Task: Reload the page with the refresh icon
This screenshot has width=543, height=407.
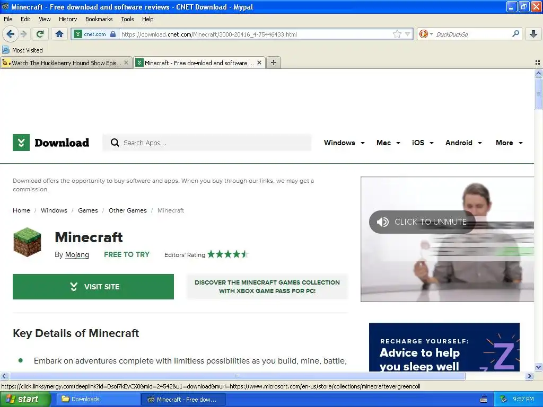Action: click(40, 34)
